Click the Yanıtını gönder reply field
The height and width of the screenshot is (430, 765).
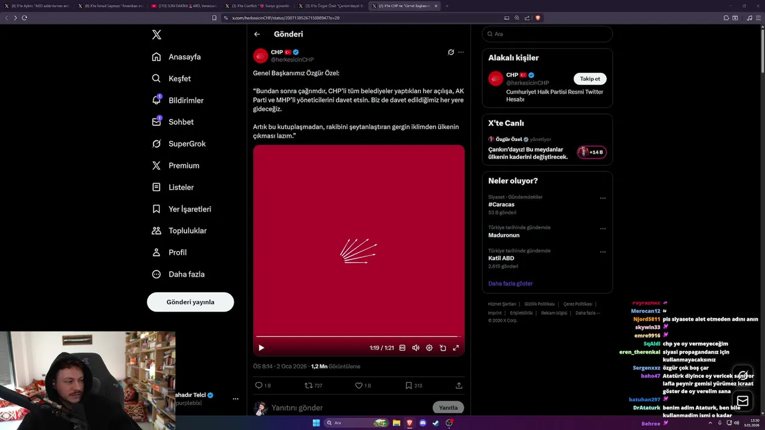pos(350,408)
